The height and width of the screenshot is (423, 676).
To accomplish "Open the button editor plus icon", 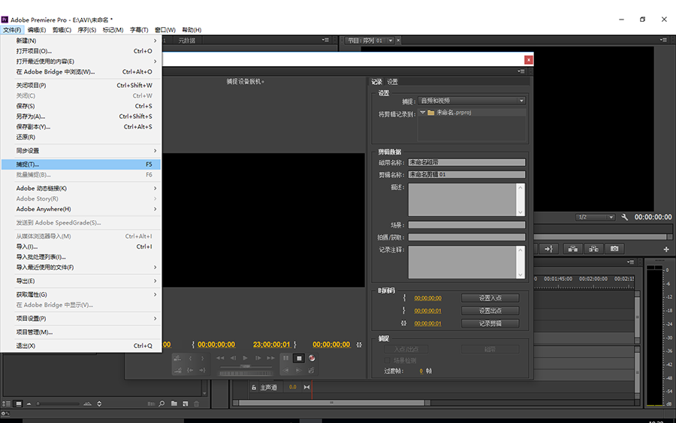I will point(666,249).
